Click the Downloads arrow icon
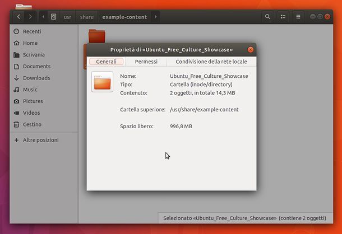The width and height of the screenshot is (342, 234). [x=16, y=78]
